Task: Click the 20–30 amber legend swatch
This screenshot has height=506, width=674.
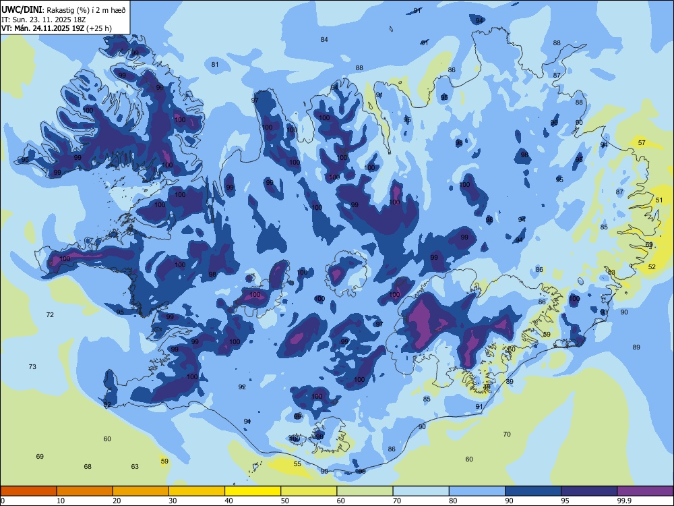Action: [141, 491]
